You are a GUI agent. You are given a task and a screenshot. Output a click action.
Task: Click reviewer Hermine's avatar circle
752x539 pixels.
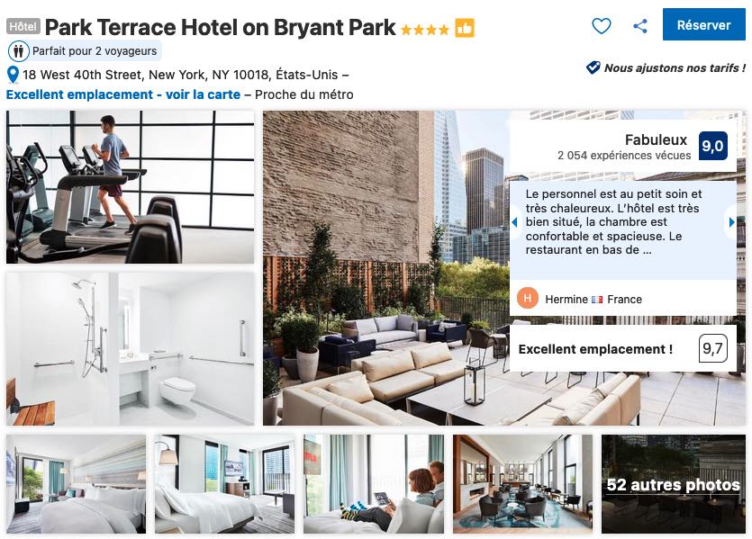(x=528, y=299)
